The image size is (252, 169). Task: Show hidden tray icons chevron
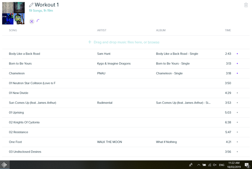click(x=199, y=165)
